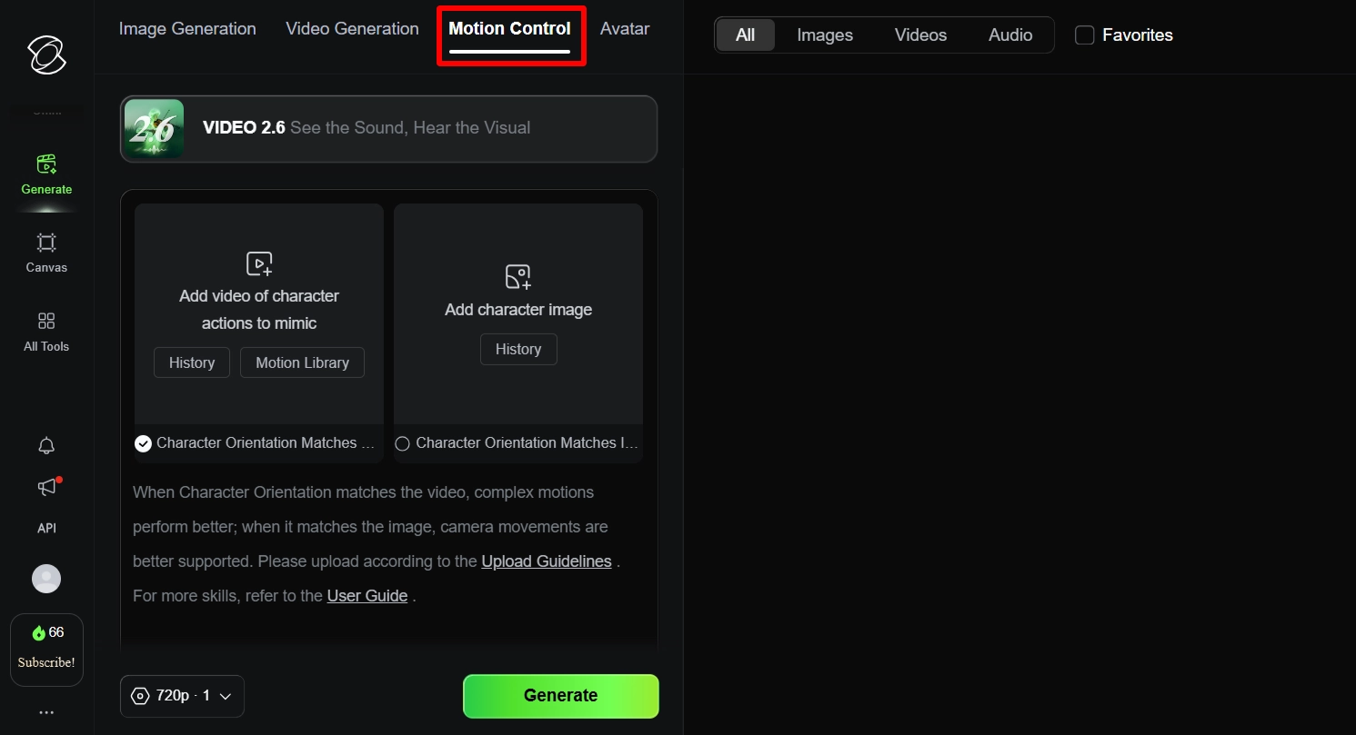This screenshot has width=1356, height=735.
Task: Click the Generate button
Action: (x=560, y=695)
